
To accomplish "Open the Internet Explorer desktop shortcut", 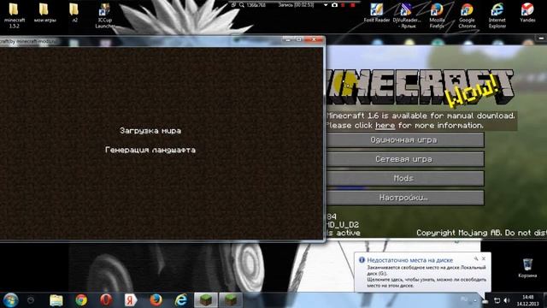I will (x=497, y=15).
